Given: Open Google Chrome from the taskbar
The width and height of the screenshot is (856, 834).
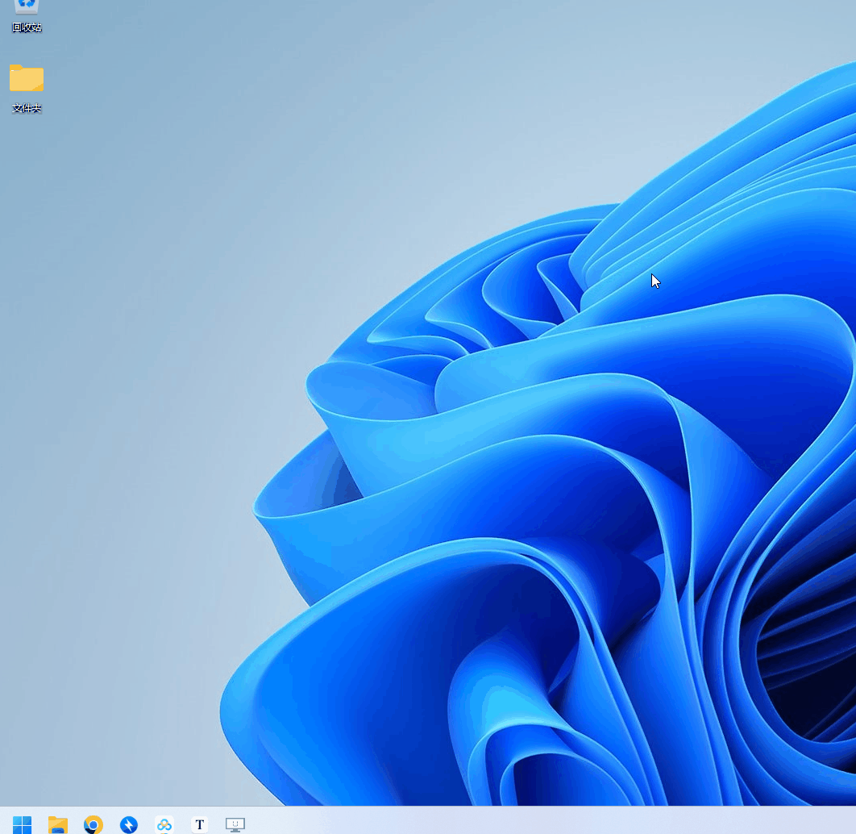Looking at the screenshot, I should (x=93, y=824).
